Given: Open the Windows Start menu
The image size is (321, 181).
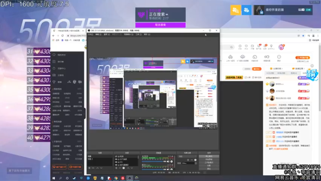Looking at the screenshot, I should pyautogui.click(x=54, y=178).
